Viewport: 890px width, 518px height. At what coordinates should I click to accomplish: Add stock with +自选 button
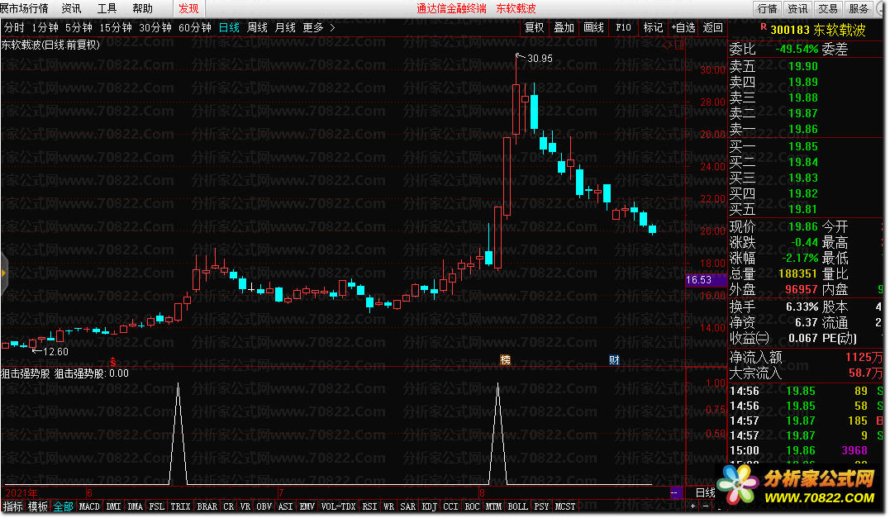[683, 27]
